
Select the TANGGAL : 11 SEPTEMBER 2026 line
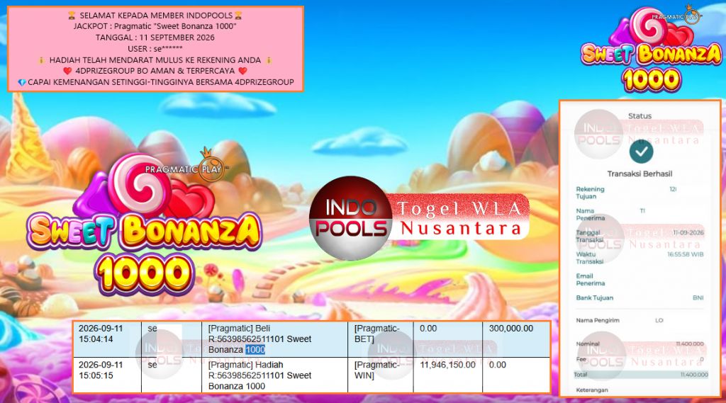(x=155, y=38)
